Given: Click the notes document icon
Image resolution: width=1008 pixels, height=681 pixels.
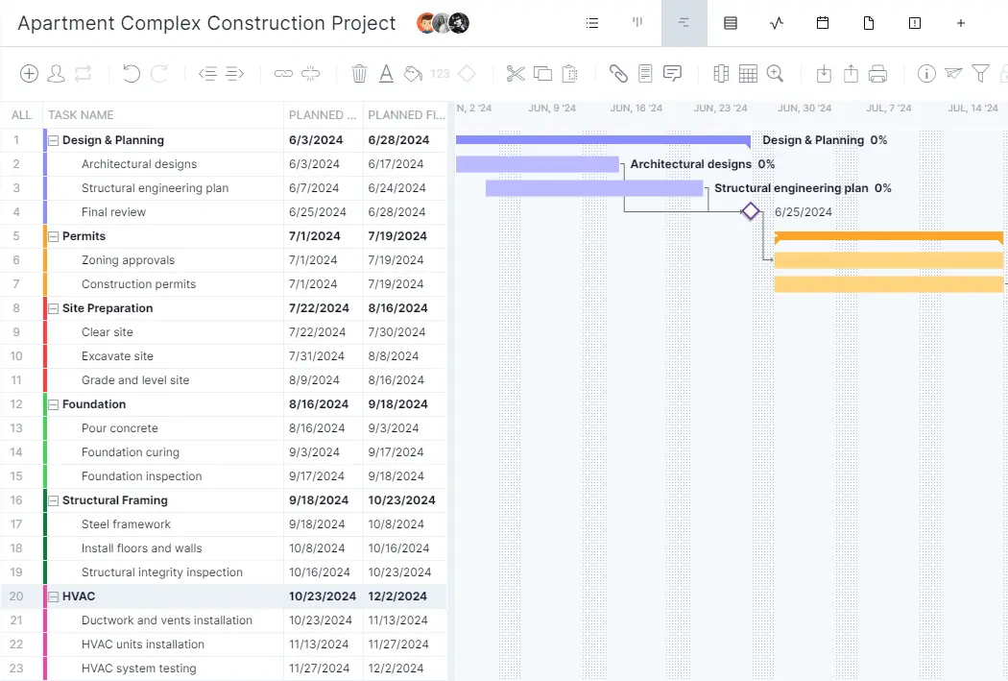Looking at the screenshot, I should [645, 74].
